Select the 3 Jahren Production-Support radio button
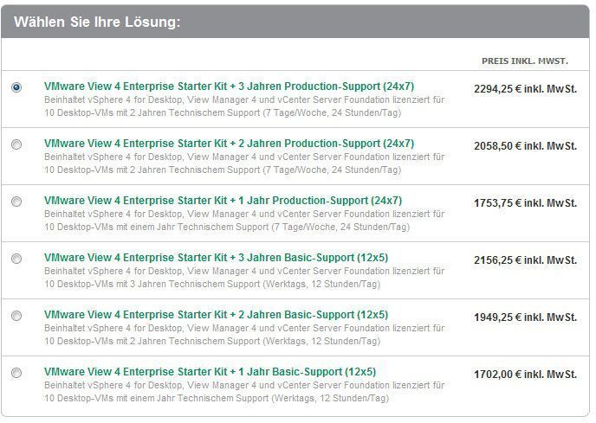Screen dimensions: 596x423 coord(16,87)
